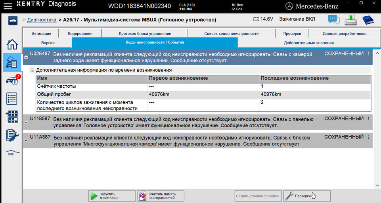Open the Проверки tab

[292, 34]
